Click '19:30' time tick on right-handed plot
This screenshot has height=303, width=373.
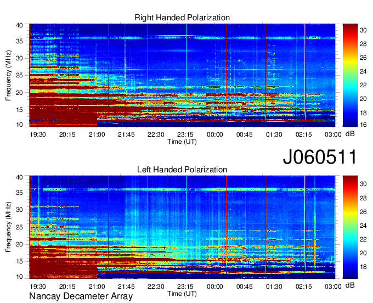[x=38, y=134]
